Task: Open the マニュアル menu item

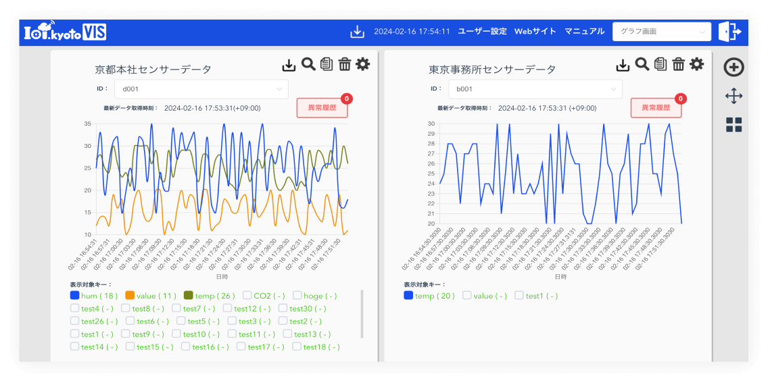Action: pyautogui.click(x=584, y=32)
